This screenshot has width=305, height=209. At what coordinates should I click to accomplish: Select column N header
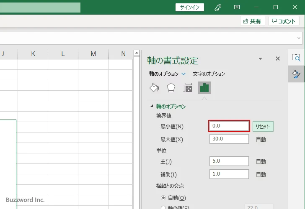point(121,54)
